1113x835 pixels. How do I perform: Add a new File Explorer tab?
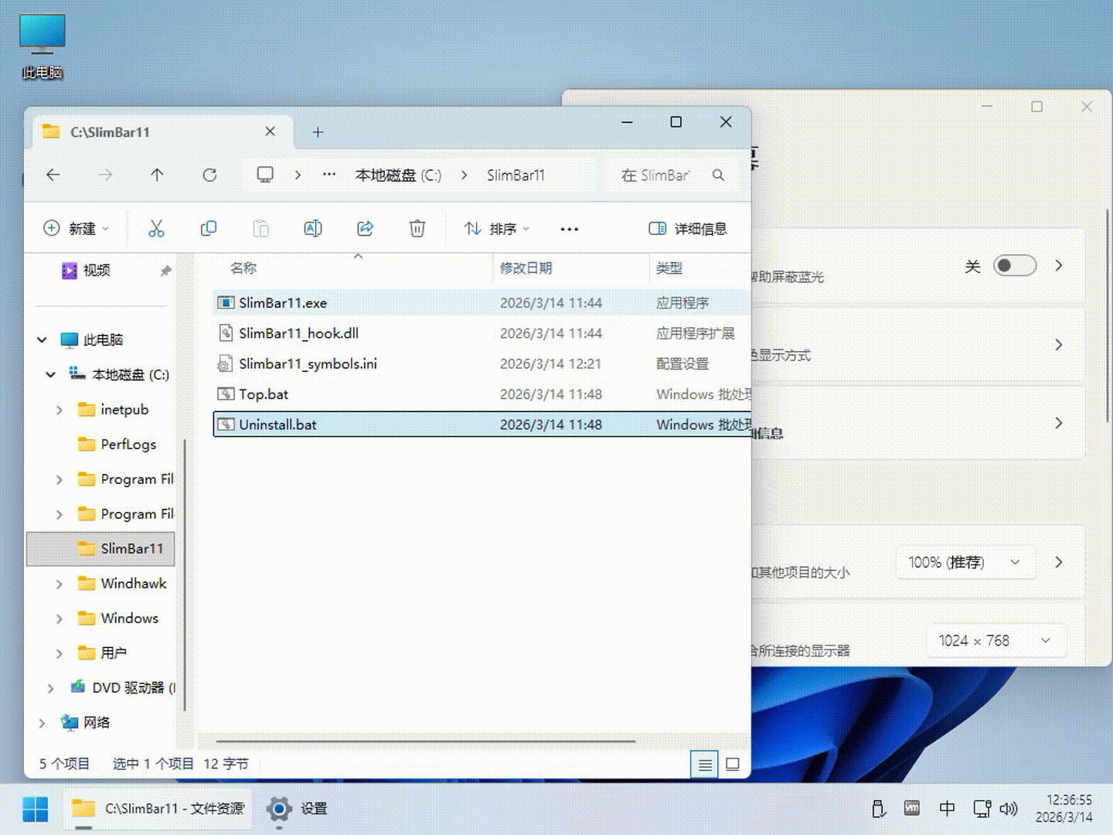[318, 132]
